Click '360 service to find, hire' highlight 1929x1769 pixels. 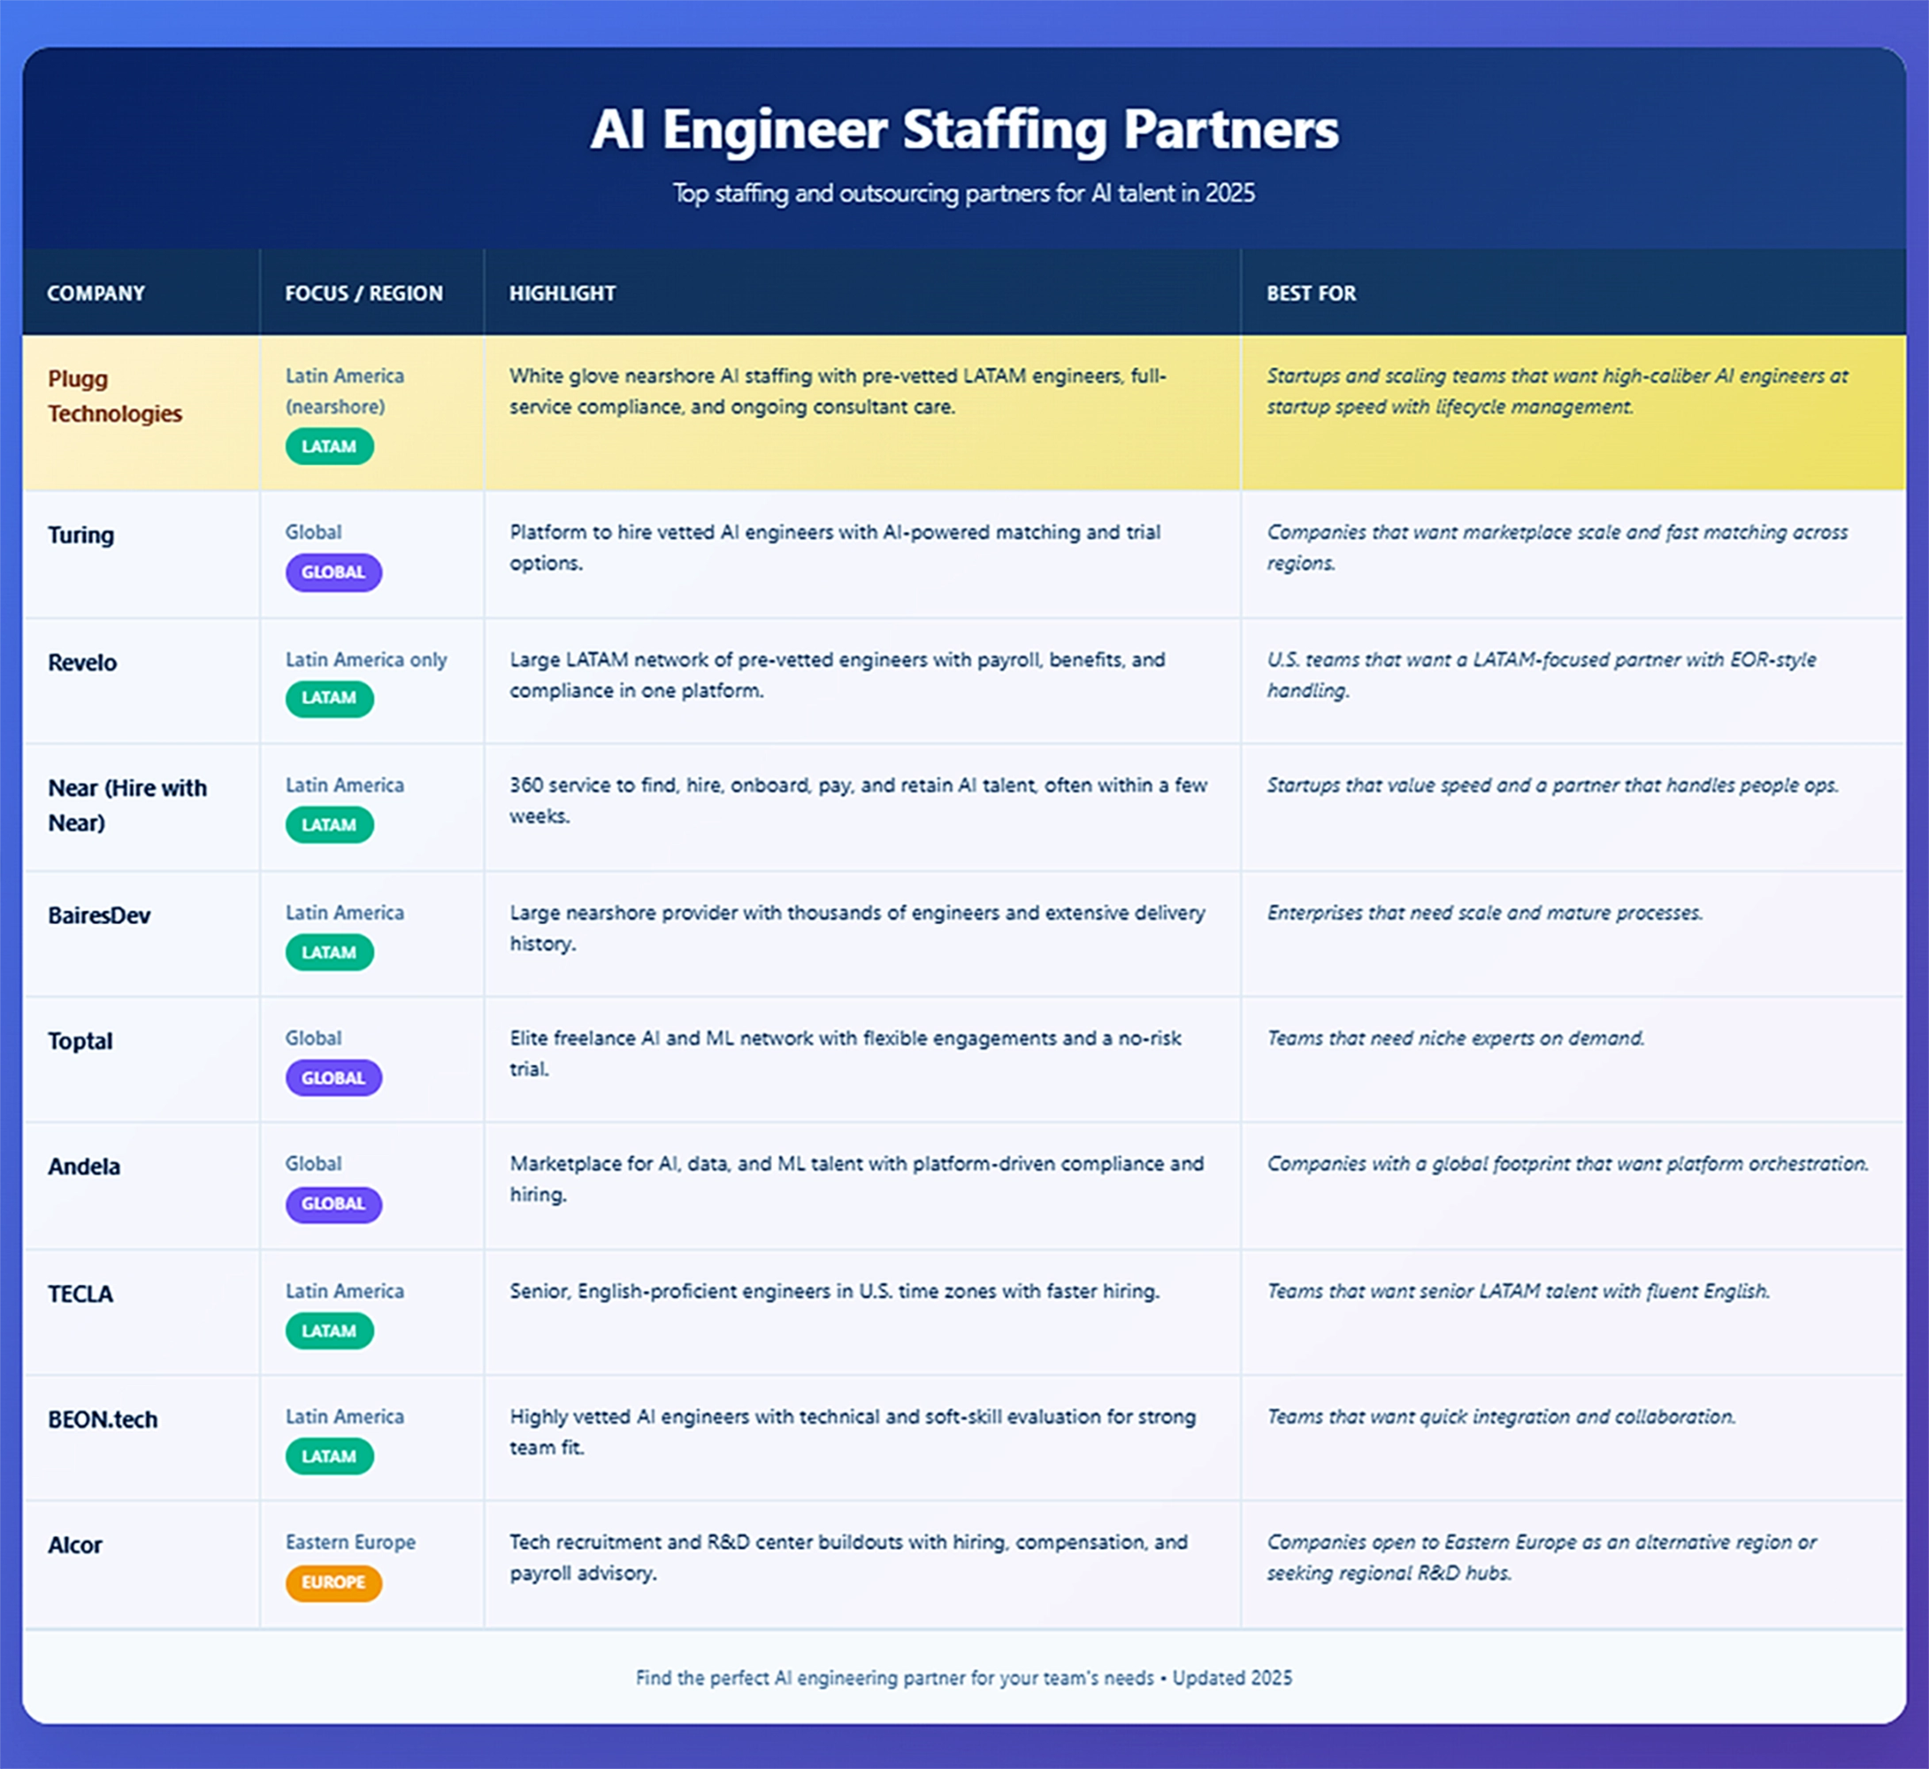[858, 800]
